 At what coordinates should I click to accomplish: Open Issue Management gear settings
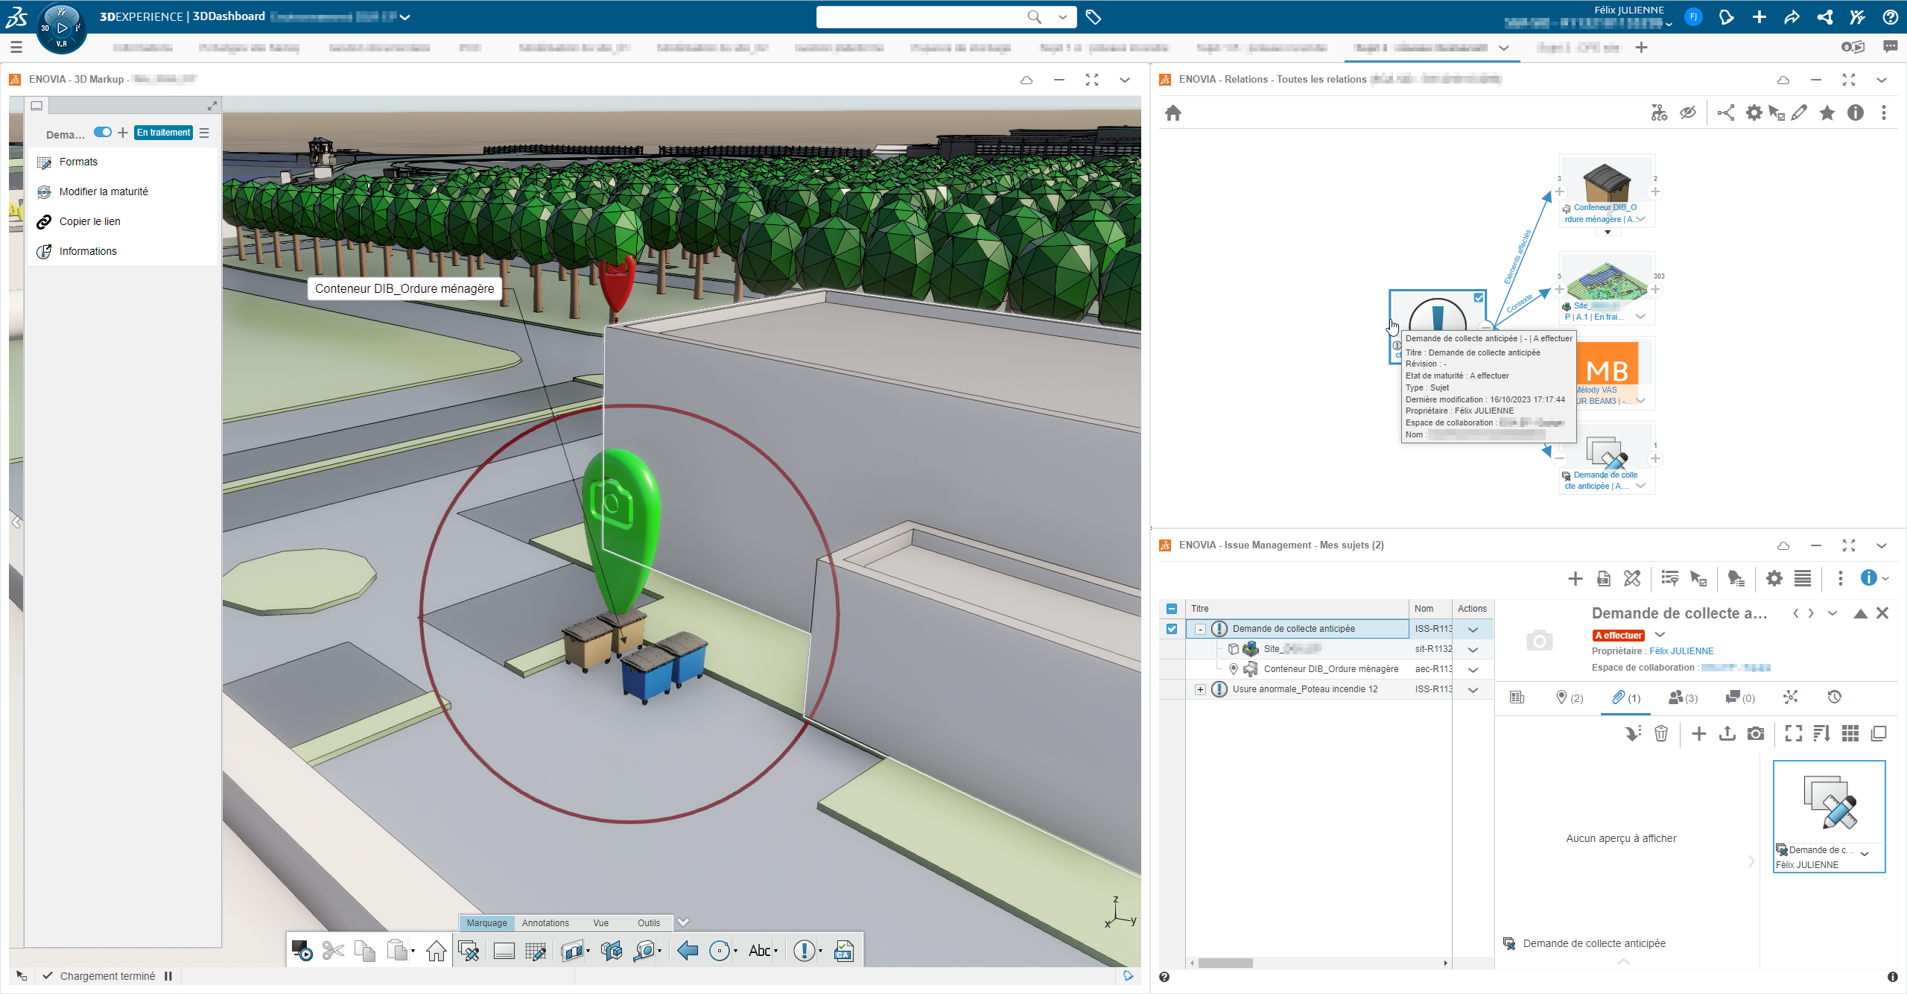[1774, 578]
